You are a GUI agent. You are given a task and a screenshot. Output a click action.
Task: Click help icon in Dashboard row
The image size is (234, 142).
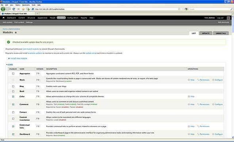tap(189, 134)
